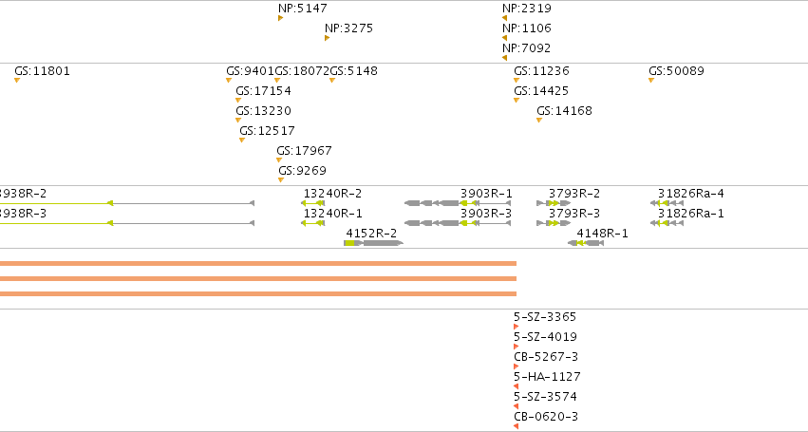This screenshot has height=432, width=808.
Task: Select the NP:3275 triangle marker
Action: tap(327, 38)
